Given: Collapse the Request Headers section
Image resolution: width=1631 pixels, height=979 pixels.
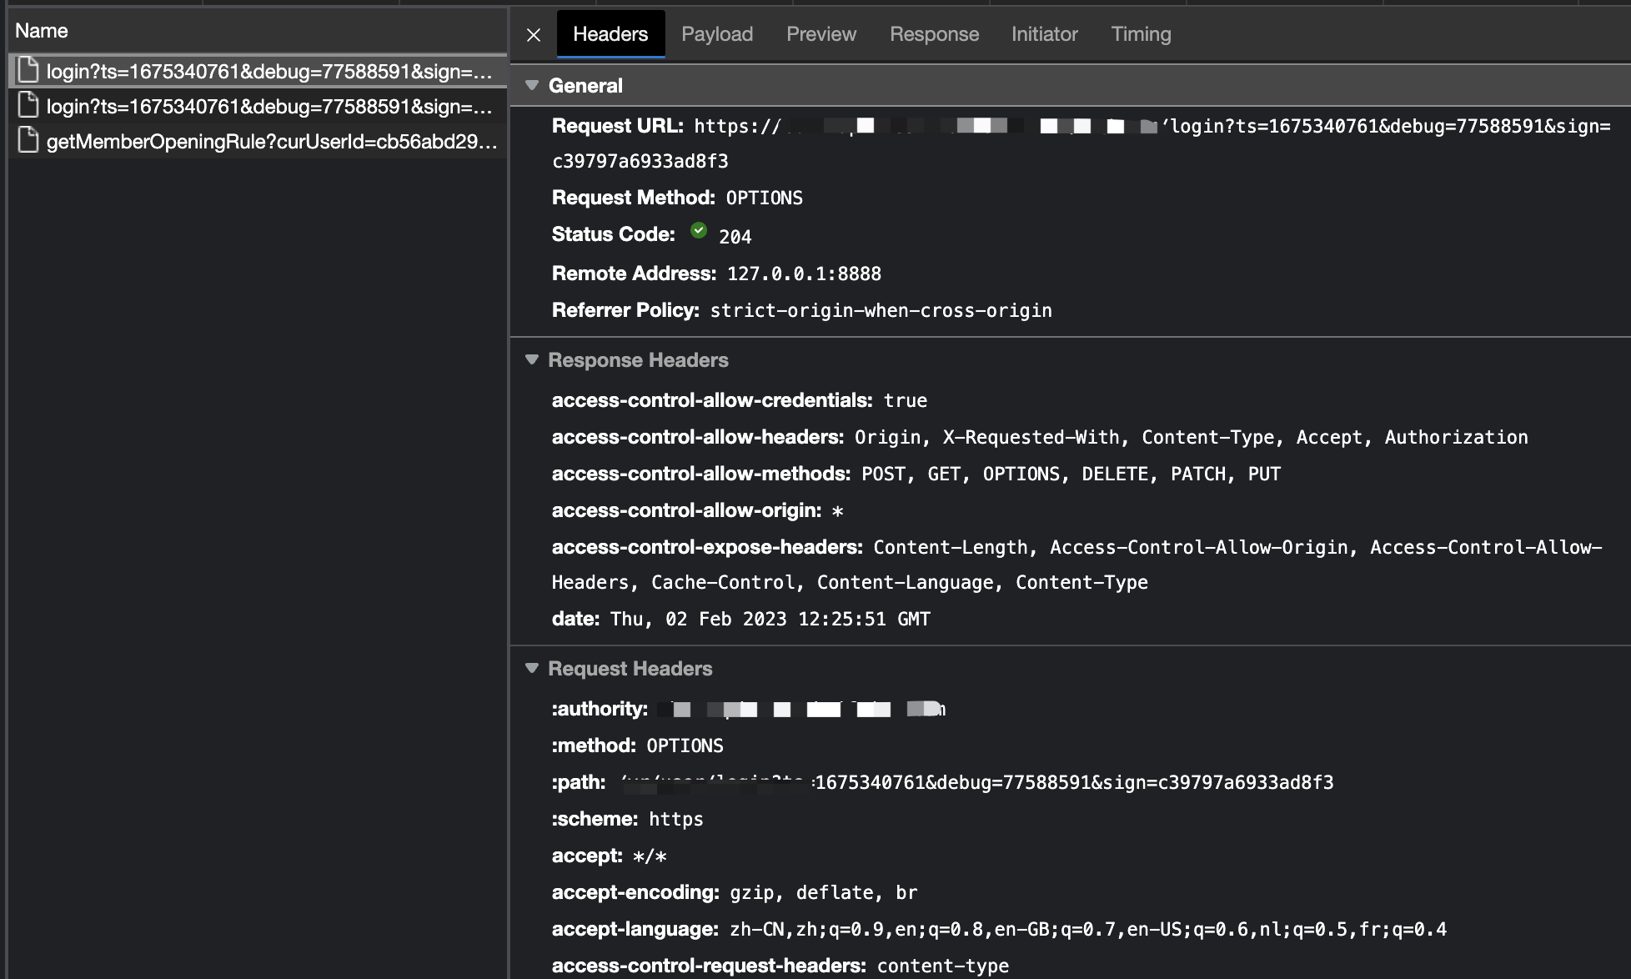Looking at the screenshot, I should pos(532,668).
